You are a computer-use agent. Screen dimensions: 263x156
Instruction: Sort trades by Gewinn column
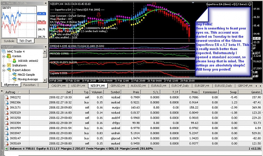[250, 92]
